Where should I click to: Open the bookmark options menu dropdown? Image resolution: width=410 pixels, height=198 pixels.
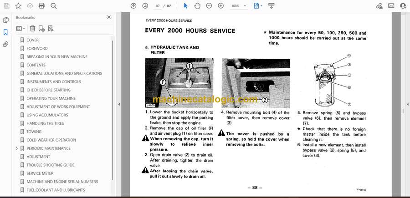(x=20, y=29)
